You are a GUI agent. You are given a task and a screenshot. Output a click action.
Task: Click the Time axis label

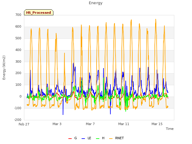(170, 129)
